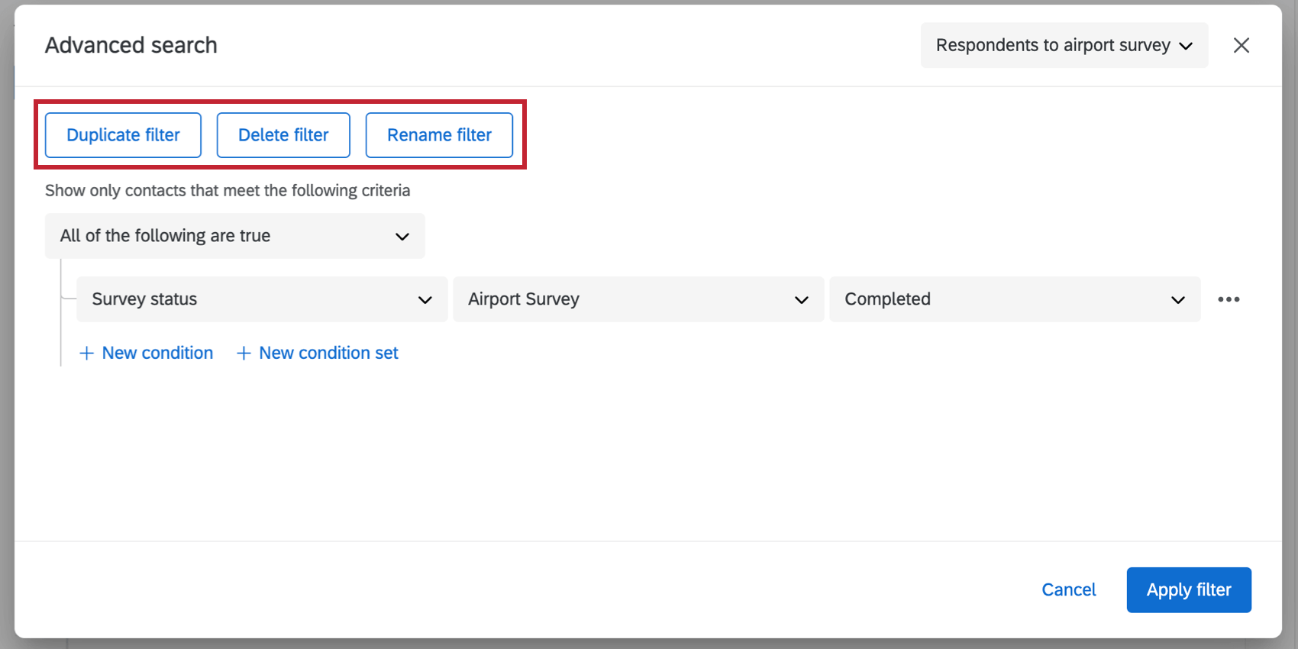Click the Duplicate filter button
Image resolution: width=1298 pixels, height=649 pixels.
123,135
